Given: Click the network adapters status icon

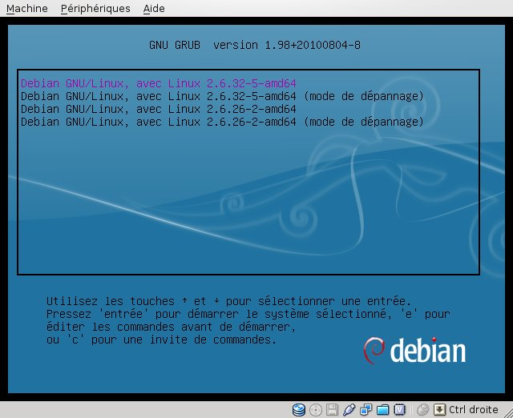Looking at the screenshot, I should coord(366,409).
